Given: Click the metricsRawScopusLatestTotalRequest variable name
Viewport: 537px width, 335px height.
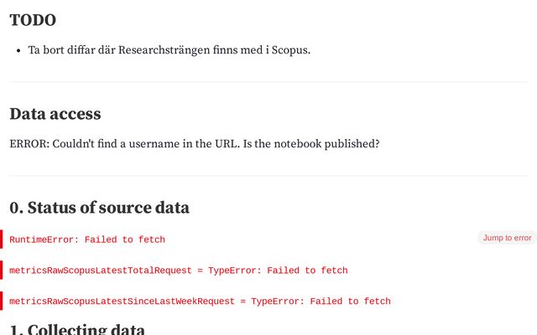Looking at the screenshot, I should pyautogui.click(x=101, y=271).
